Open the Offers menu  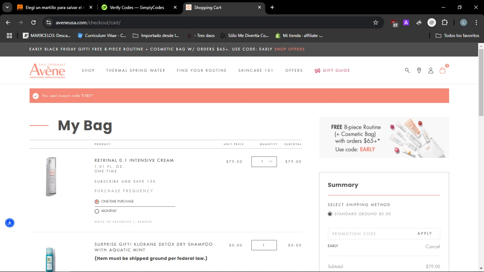(294, 70)
